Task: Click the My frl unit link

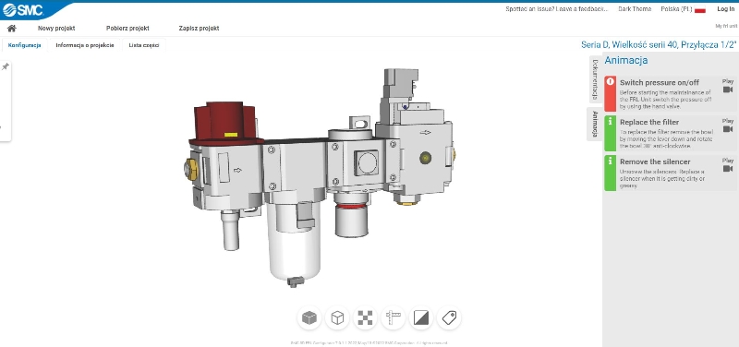Action: coord(726,27)
